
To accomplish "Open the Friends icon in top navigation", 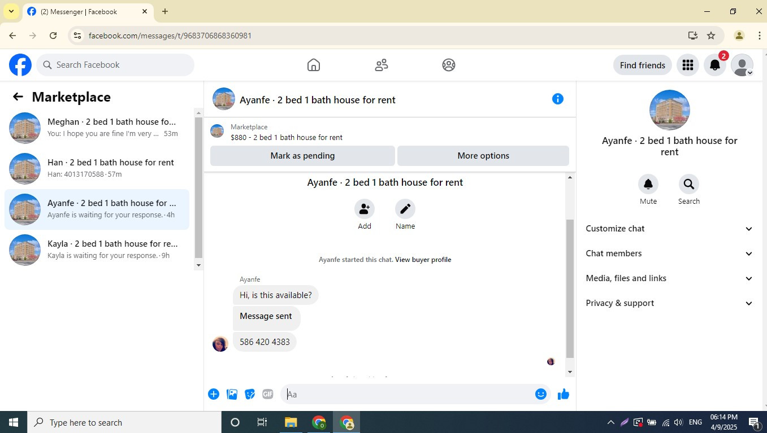I will tap(382, 65).
